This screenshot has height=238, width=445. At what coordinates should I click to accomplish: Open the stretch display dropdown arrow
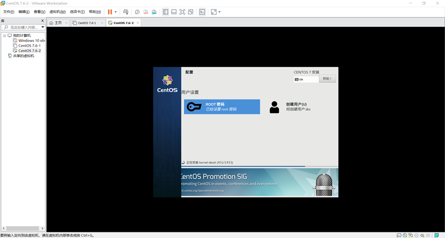point(219,12)
